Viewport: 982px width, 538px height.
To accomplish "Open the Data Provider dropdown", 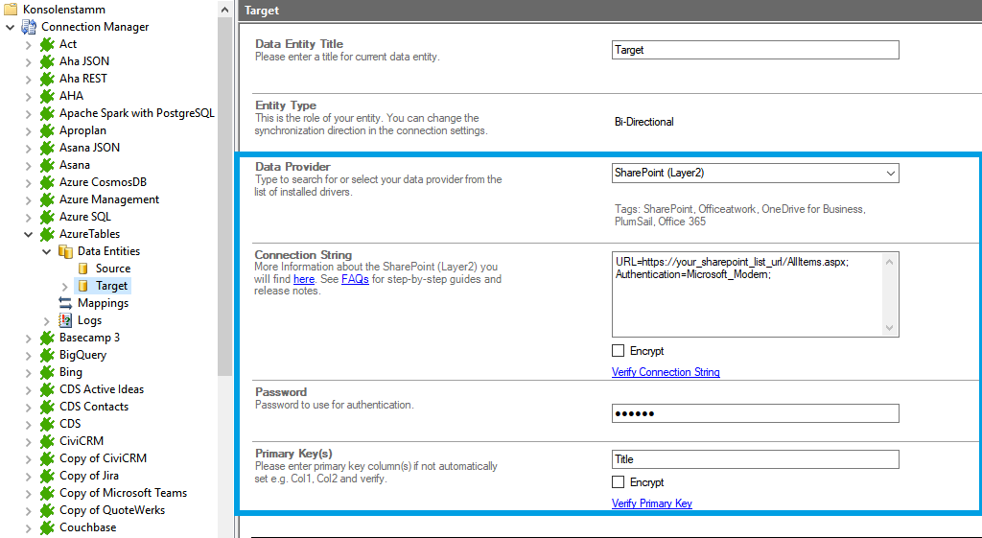I will [x=891, y=174].
